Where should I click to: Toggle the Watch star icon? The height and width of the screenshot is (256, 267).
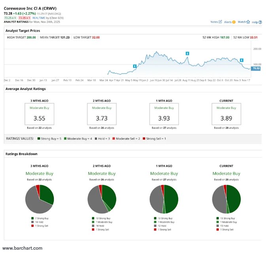click(x=248, y=22)
